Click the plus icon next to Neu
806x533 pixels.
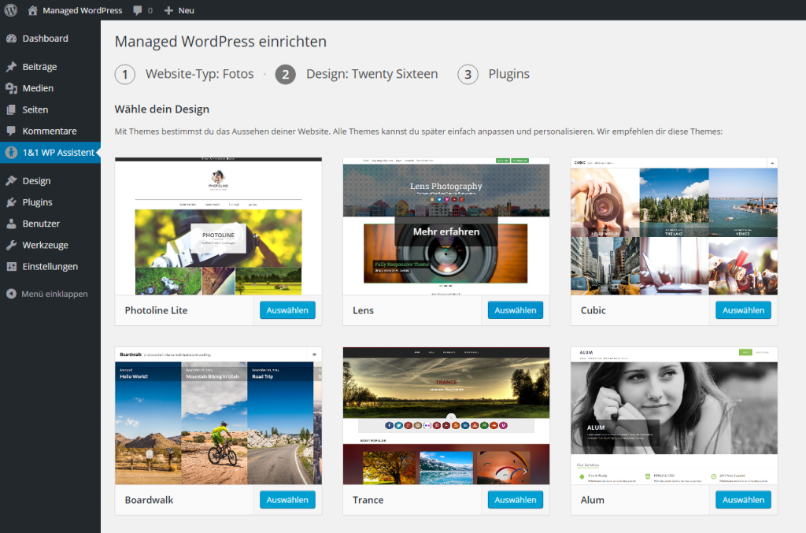pyautogui.click(x=168, y=10)
